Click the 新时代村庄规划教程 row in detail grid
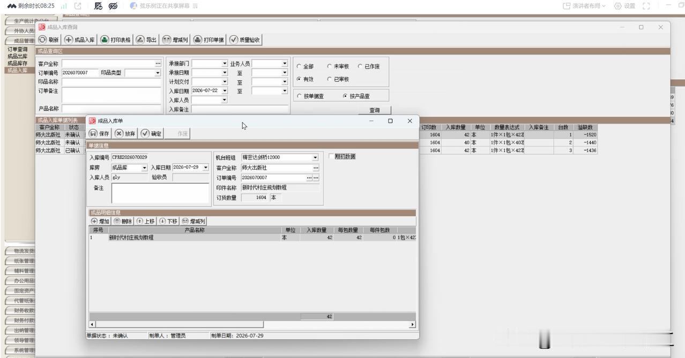 [x=252, y=237]
